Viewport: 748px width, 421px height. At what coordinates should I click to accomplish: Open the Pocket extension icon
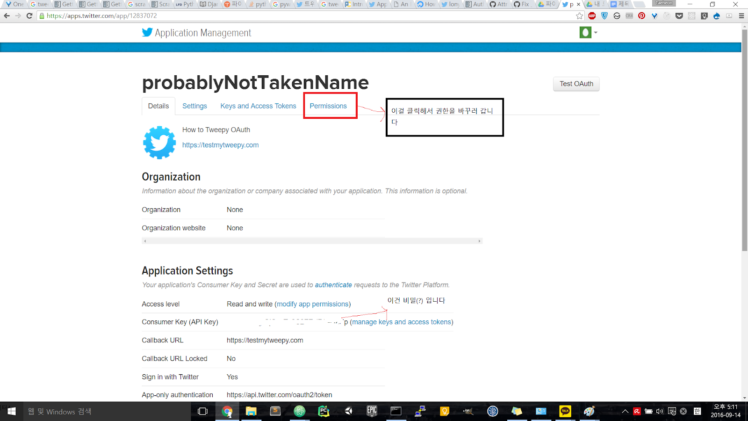(x=679, y=16)
